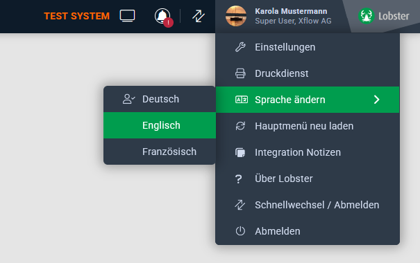420x263 pixels.
Task: Click the question mark icon beside Über Lobster
Action: pyautogui.click(x=238, y=179)
